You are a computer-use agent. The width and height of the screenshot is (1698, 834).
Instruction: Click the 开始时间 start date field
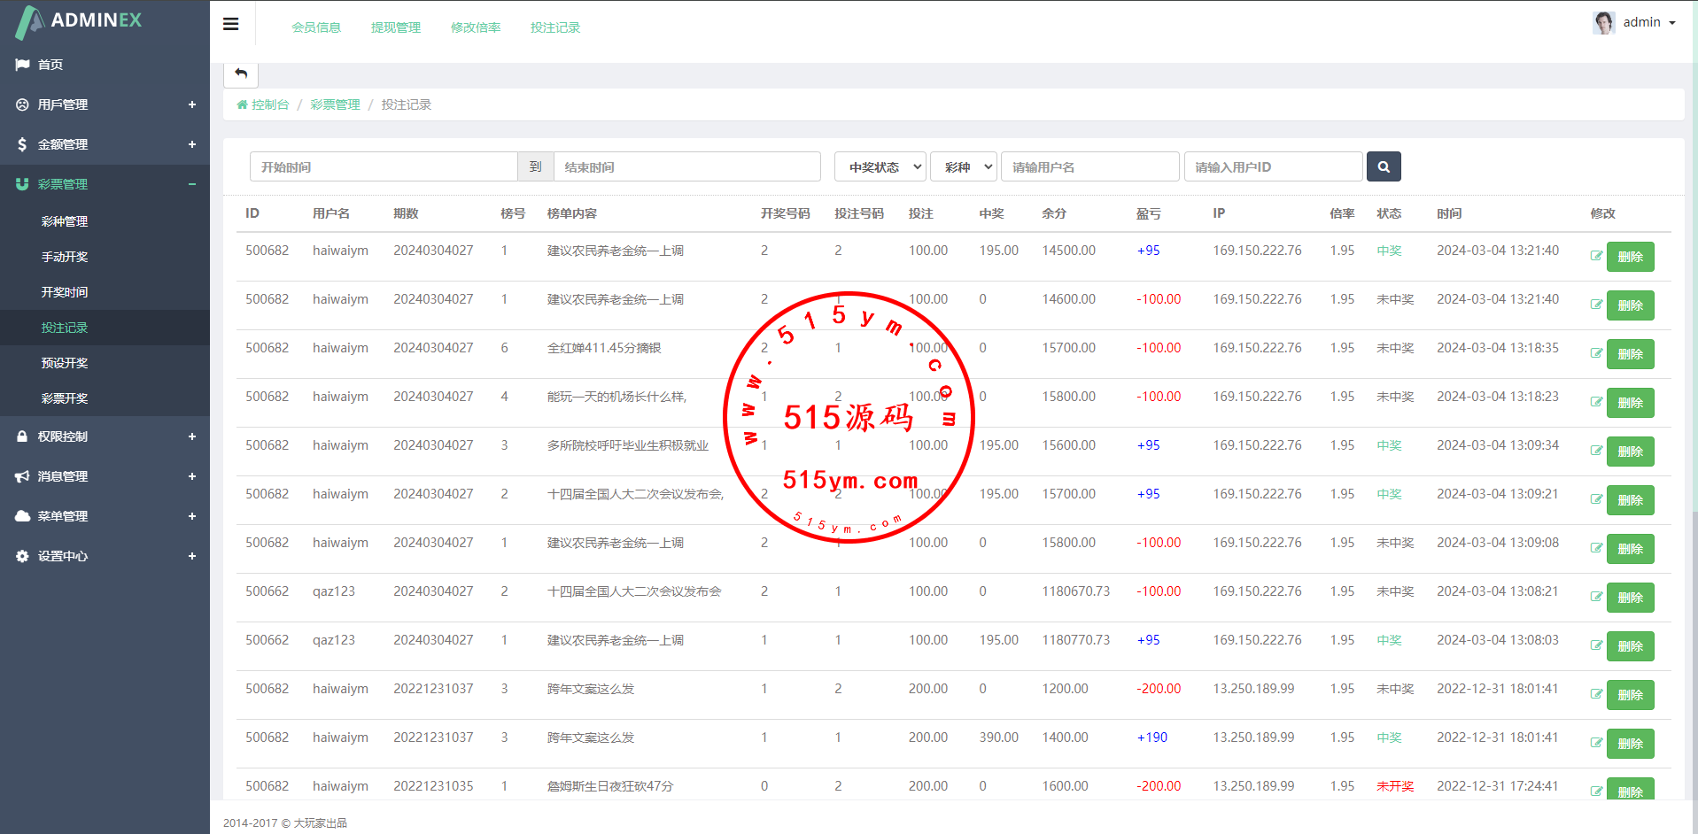pos(384,166)
